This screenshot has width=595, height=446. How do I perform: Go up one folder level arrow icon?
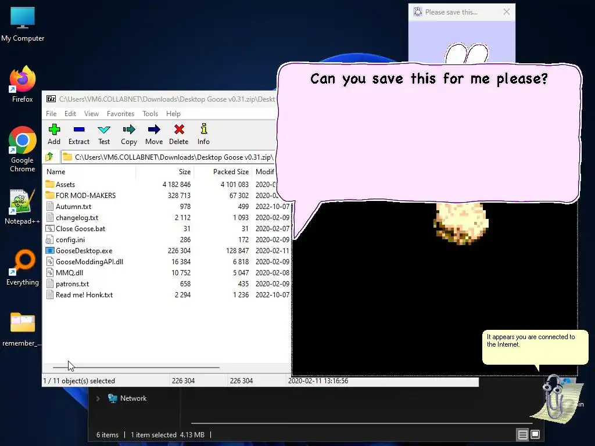click(49, 157)
